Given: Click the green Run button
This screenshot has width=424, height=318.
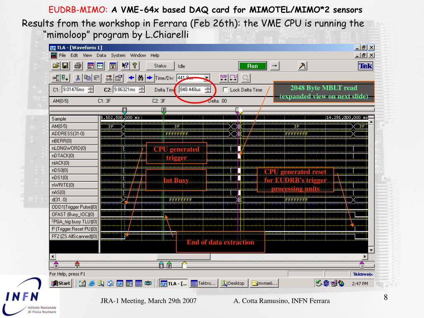Looking at the screenshot, I should 253,66.
